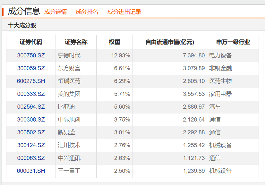
Task: Click stock code 000333.SZ
Action: pyautogui.click(x=31, y=94)
